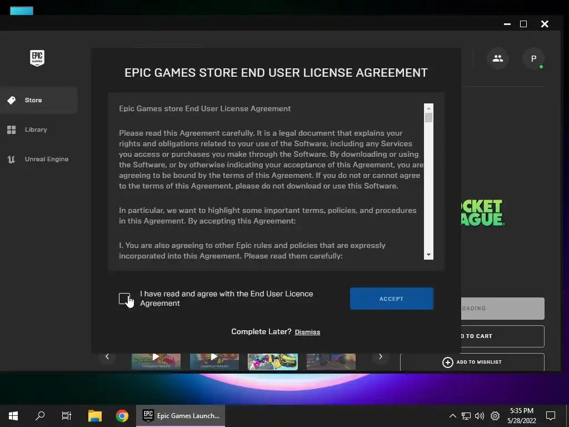This screenshot has width=569, height=427.
Task: Minimize the Epic Games Launcher window
Action: (507, 24)
